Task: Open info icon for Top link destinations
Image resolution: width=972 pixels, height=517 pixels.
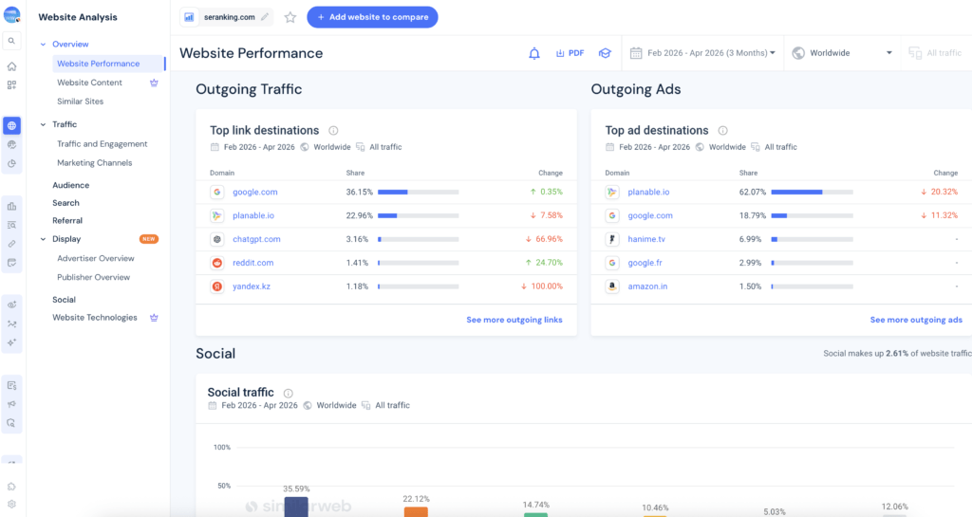Action: [x=333, y=131]
